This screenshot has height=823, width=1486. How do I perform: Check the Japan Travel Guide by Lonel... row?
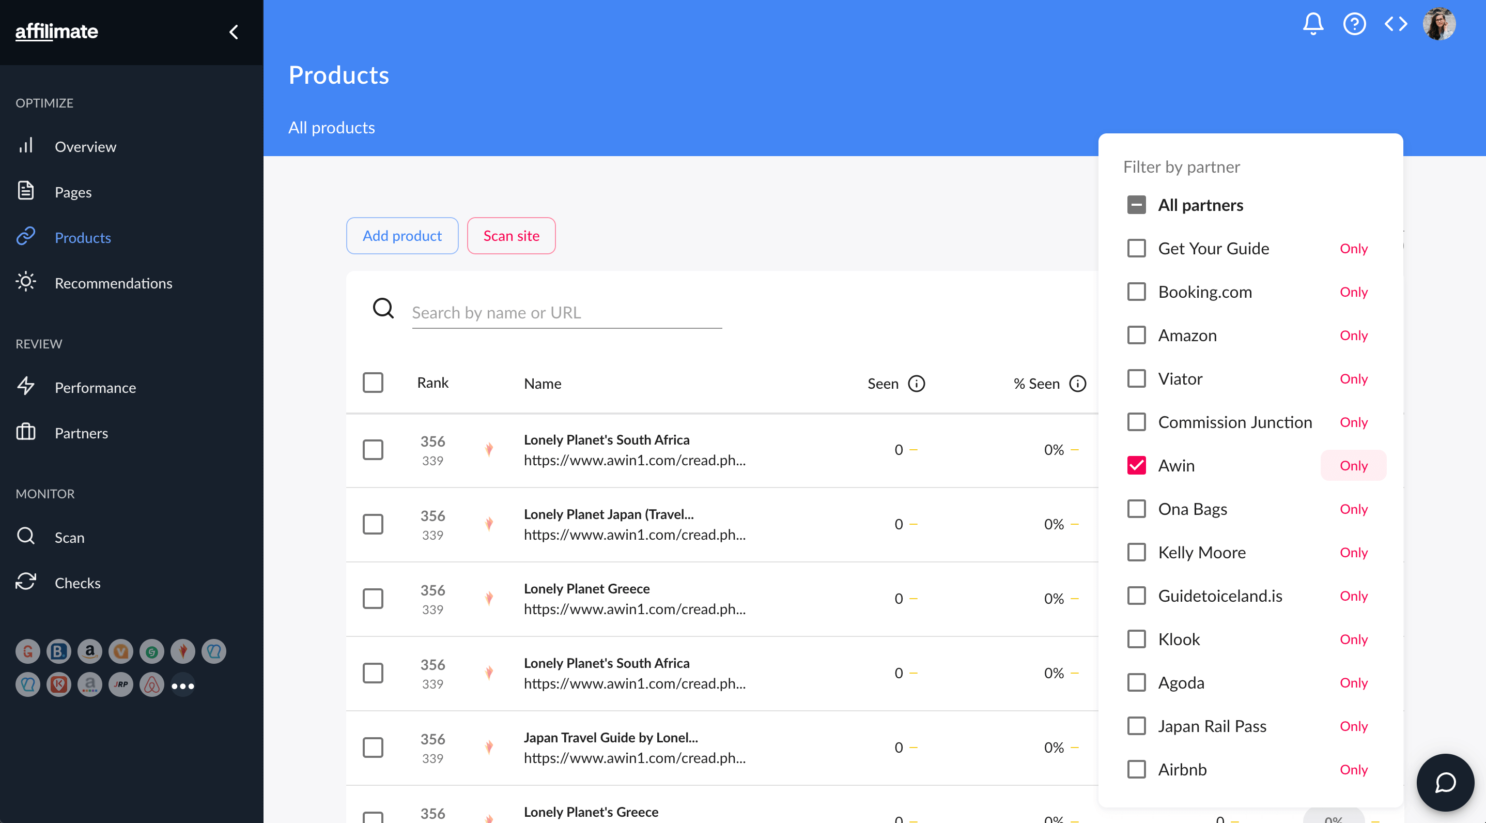click(x=373, y=748)
